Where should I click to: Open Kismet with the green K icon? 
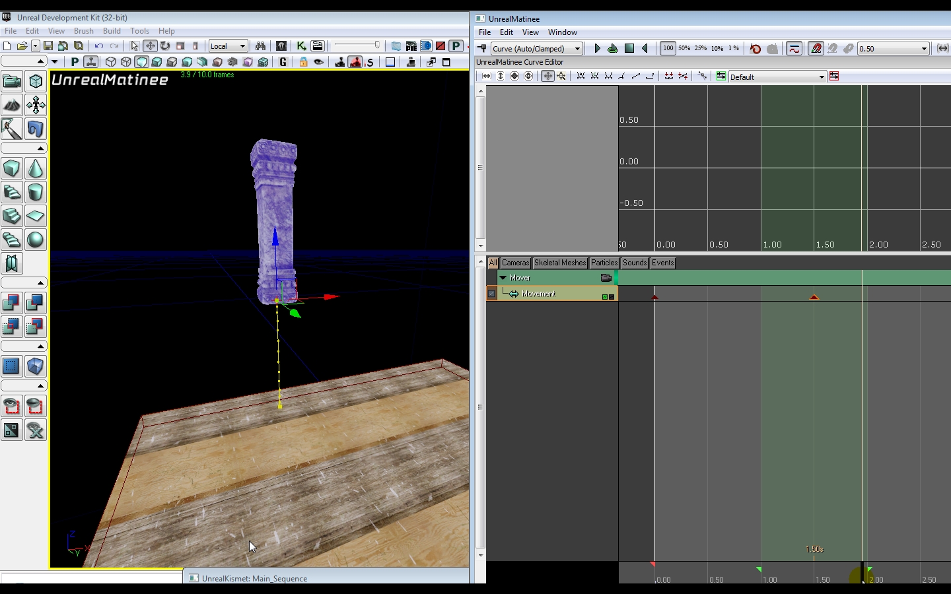point(301,46)
